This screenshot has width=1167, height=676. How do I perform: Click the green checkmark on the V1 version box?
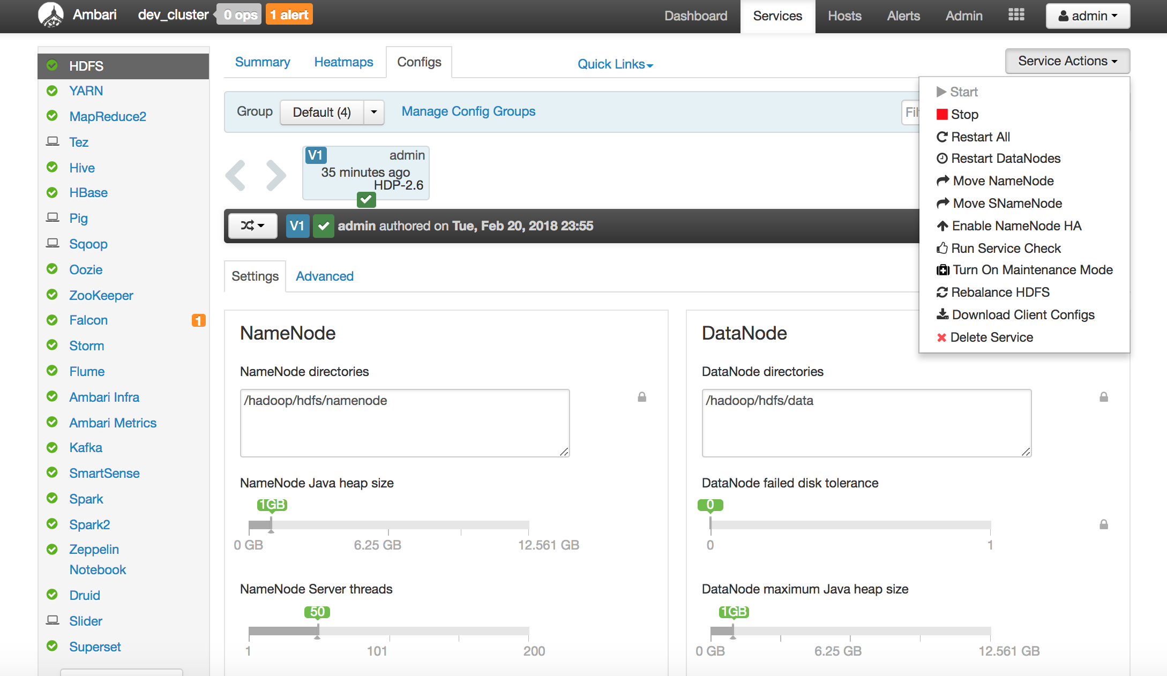click(366, 200)
